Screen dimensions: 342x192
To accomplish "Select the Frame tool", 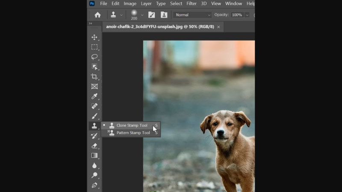I will 94,87.
